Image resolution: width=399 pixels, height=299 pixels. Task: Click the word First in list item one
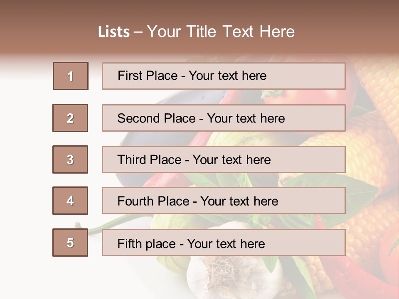click(x=128, y=76)
